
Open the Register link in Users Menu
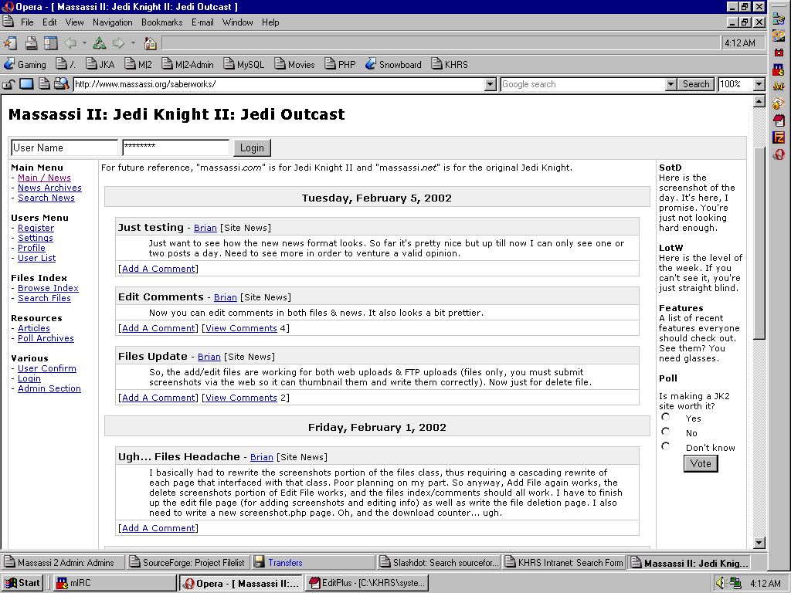pos(36,228)
